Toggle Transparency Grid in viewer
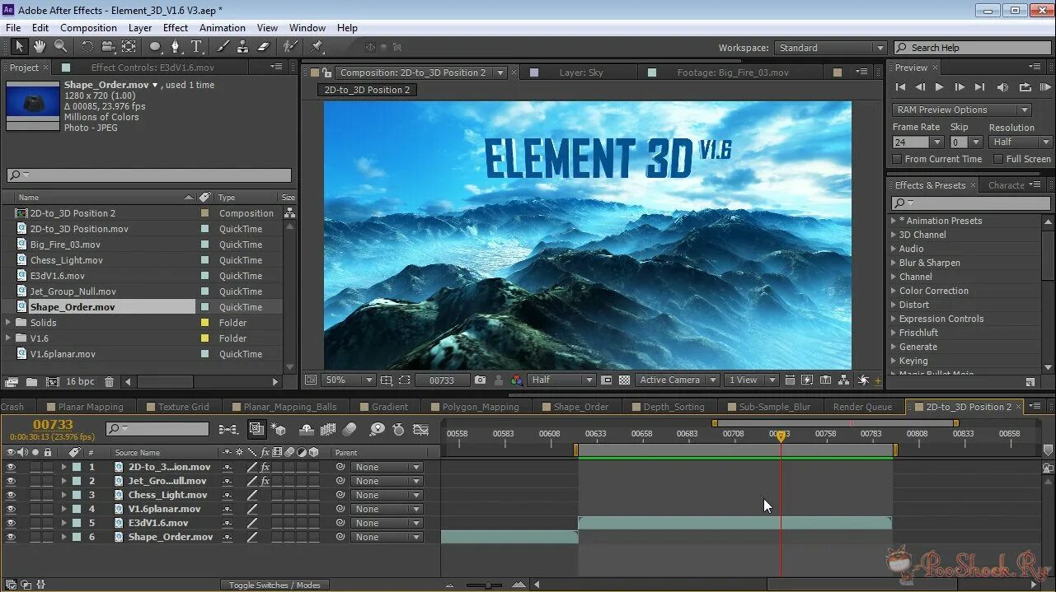1056x592 pixels. 624,380
